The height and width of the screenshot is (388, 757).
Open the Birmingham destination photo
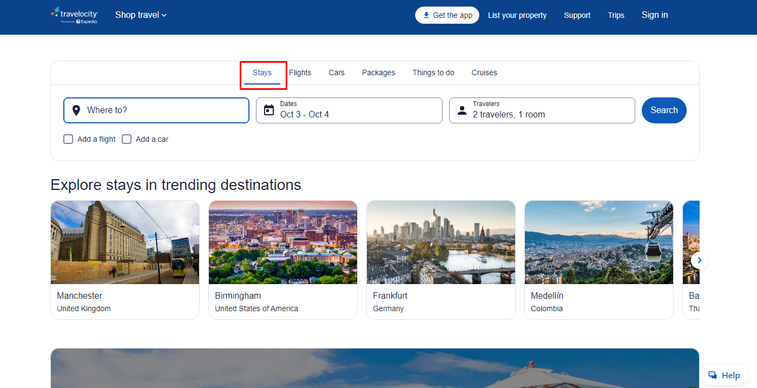(283, 242)
